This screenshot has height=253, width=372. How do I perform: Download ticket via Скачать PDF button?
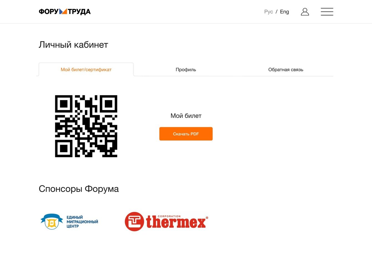point(186,134)
